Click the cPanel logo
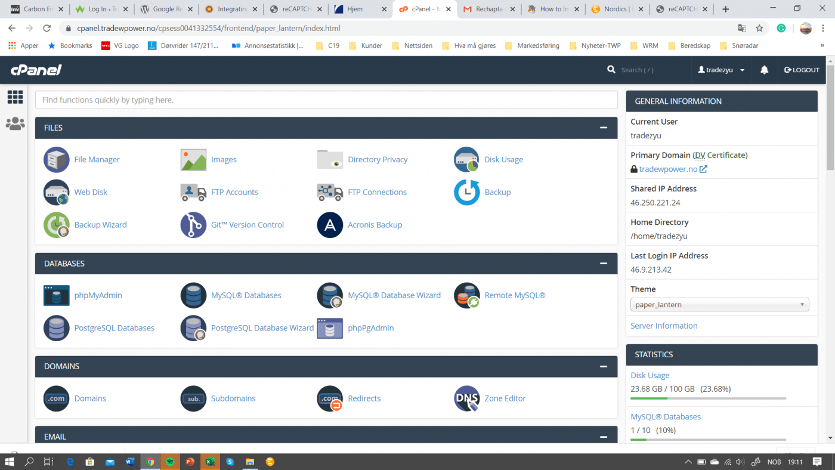Screen dimensions: 835x470 [36, 70]
